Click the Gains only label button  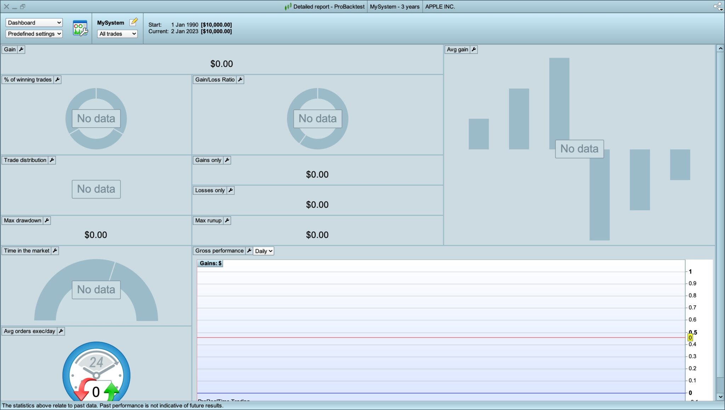click(x=208, y=160)
